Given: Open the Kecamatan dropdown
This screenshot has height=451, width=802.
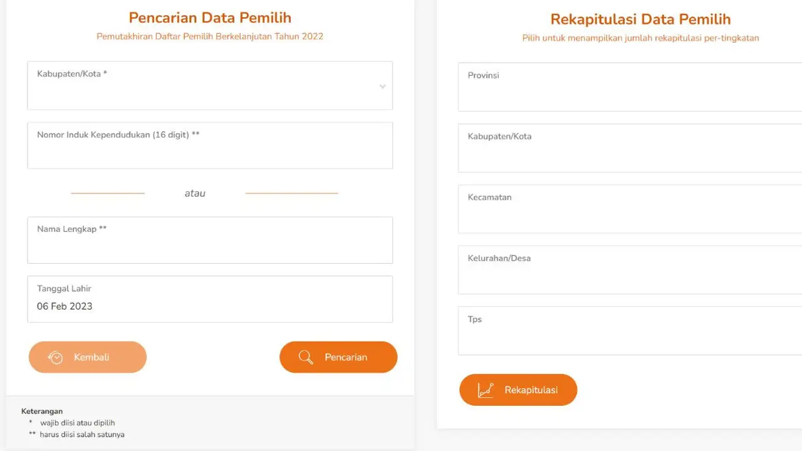Looking at the screenshot, I should click(627, 209).
